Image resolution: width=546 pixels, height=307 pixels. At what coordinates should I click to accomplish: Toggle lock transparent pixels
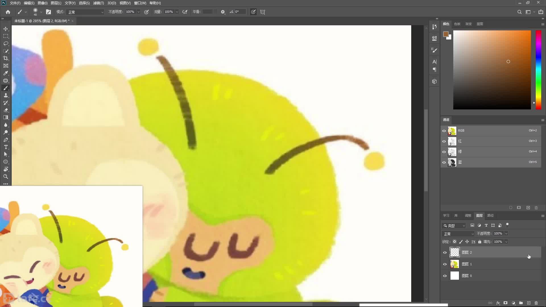pyautogui.click(x=454, y=242)
